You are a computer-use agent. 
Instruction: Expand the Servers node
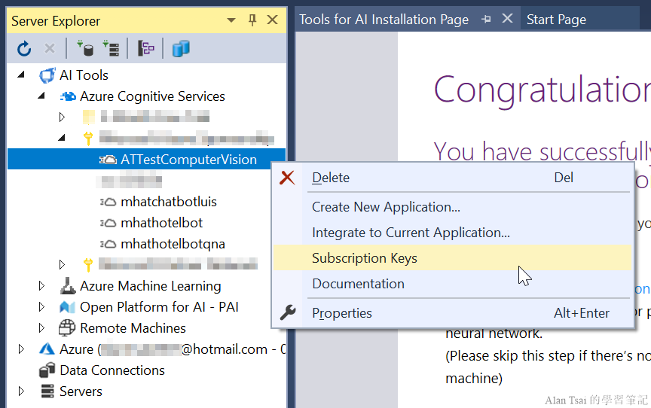click(x=21, y=391)
